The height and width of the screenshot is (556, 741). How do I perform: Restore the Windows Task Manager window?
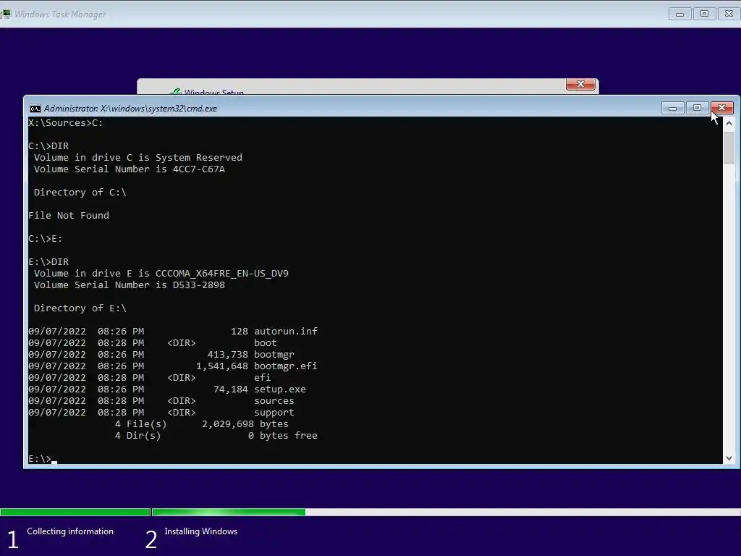click(x=704, y=14)
